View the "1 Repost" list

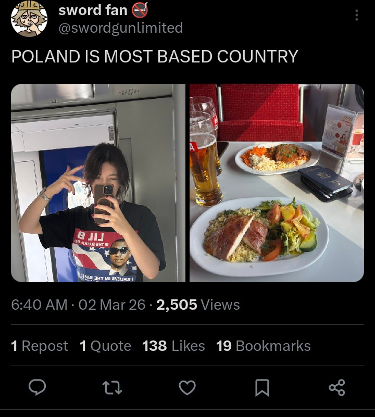point(40,346)
